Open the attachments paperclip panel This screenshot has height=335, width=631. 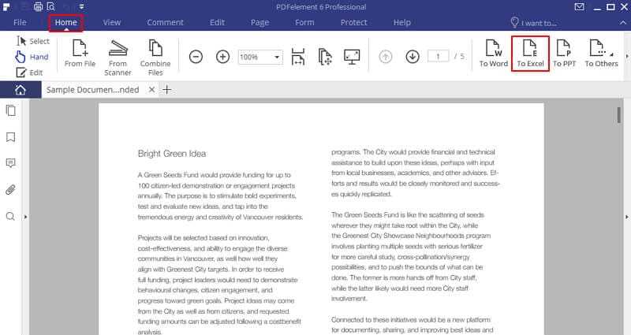(11, 189)
